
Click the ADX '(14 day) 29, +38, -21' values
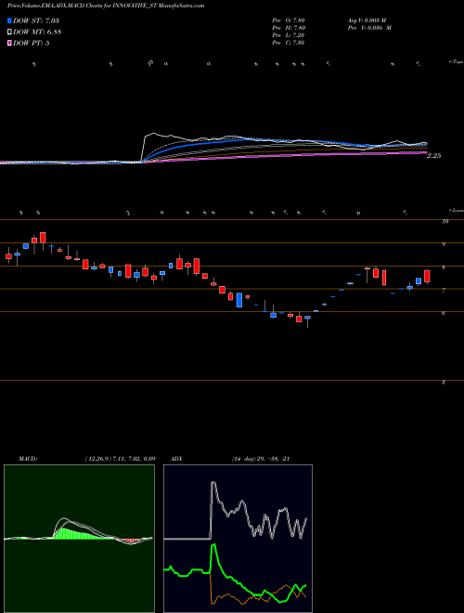(x=260, y=459)
